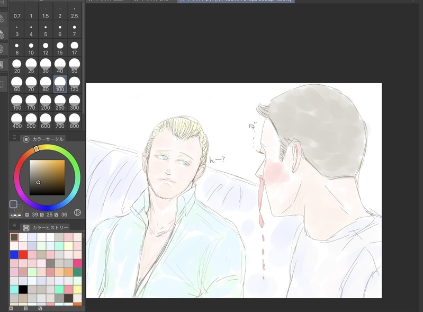Select brush size 40 preset
423x312 pixels.
[60, 66]
